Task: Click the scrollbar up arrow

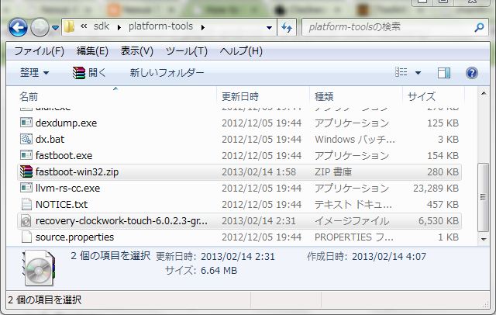Action: pyautogui.click(x=484, y=93)
